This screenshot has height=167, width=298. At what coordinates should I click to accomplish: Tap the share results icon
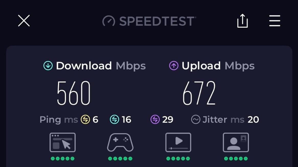click(243, 21)
